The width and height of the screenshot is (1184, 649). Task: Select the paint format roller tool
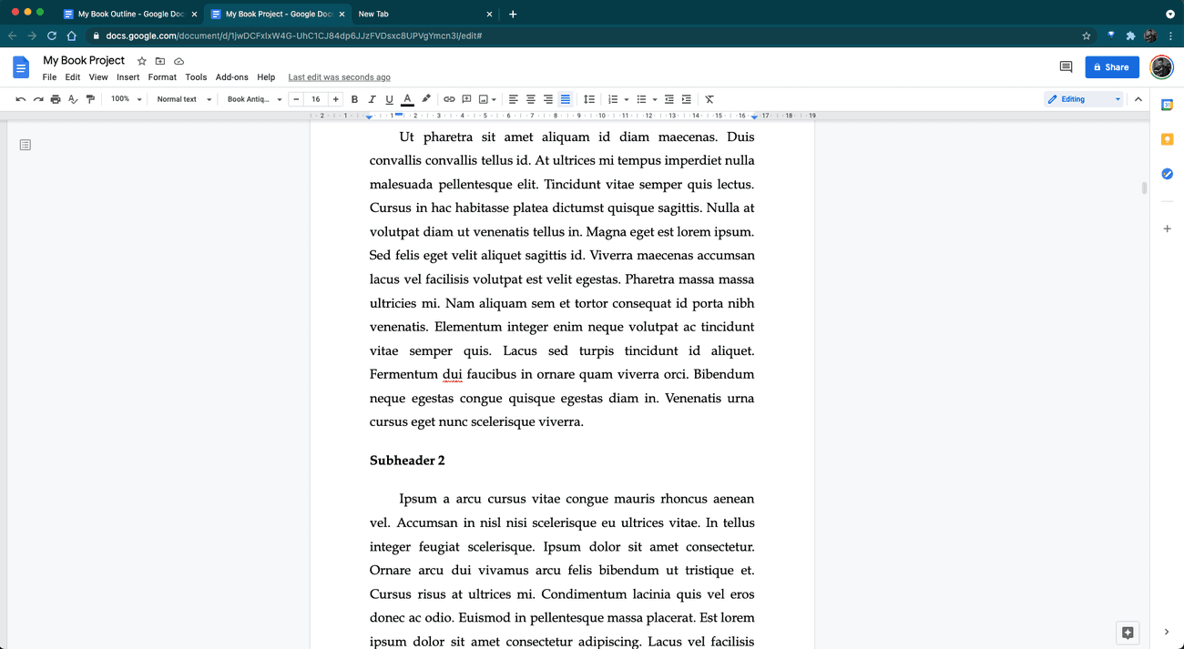point(90,99)
